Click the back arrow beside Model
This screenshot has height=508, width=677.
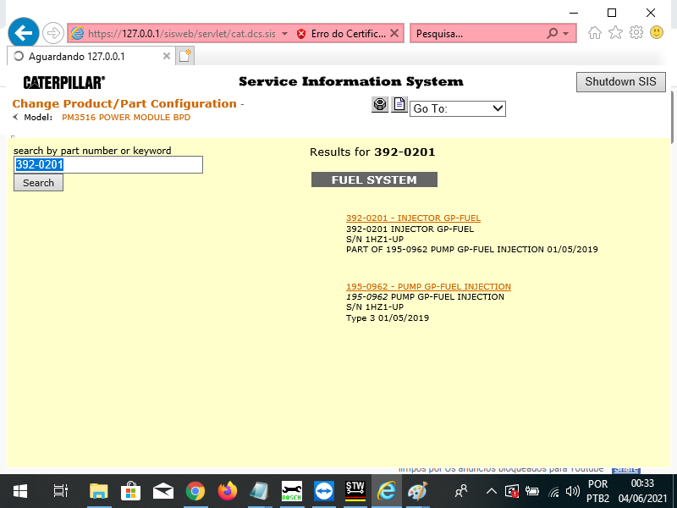click(x=15, y=117)
